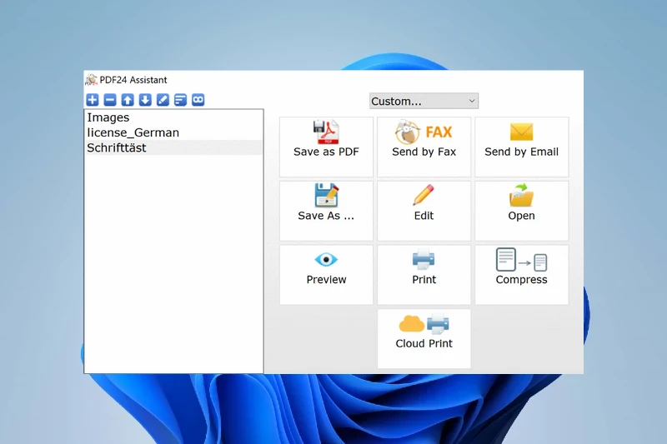Screen dimensions: 667x444
Task: Open the Custom... quality dropdown
Action: click(x=424, y=101)
